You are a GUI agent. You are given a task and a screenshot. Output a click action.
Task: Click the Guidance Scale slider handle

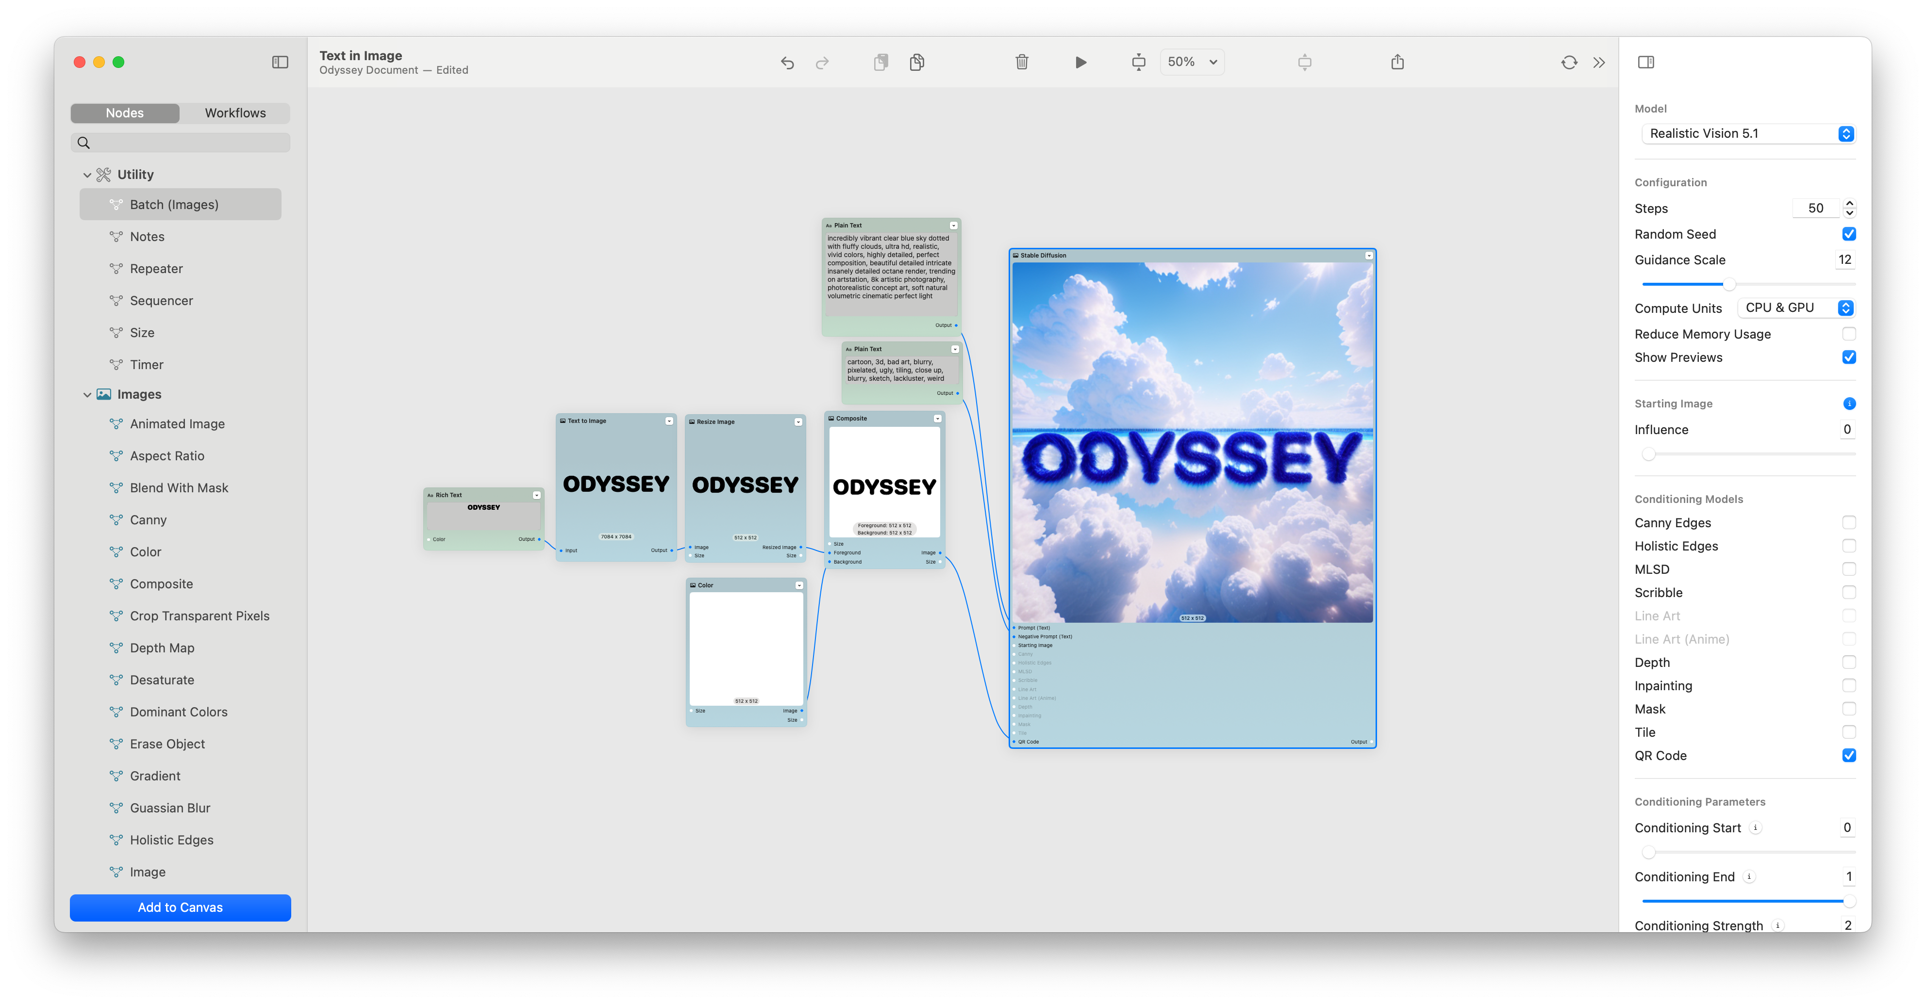(x=1728, y=284)
